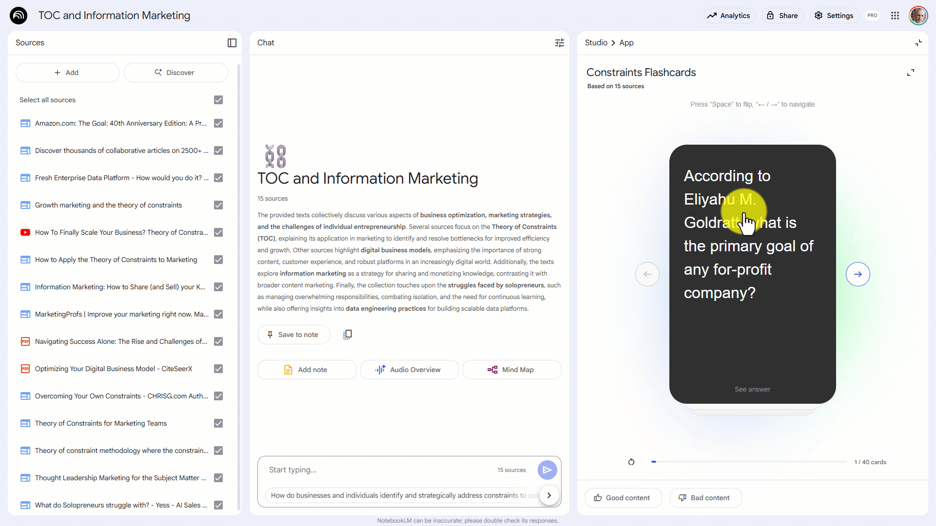This screenshot has width=936, height=526.
Task: Open the Google apps grid icon
Action: click(x=895, y=16)
